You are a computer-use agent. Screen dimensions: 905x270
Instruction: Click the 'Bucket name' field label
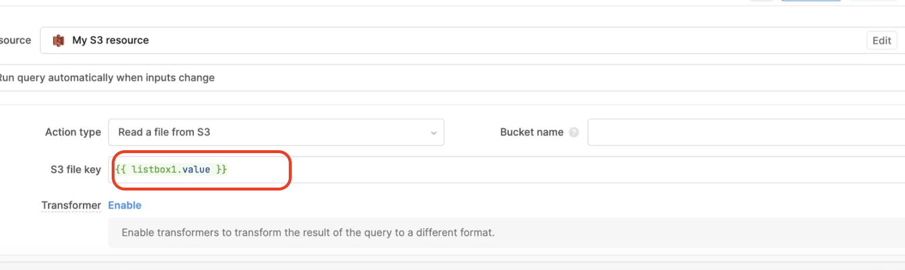[x=531, y=132]
